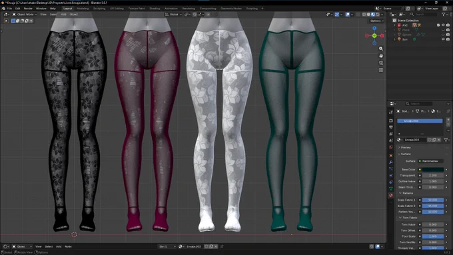Select the rendered viewport shading sphere
The height and width of the screenshot is (255, 453).
coord(378,15)
